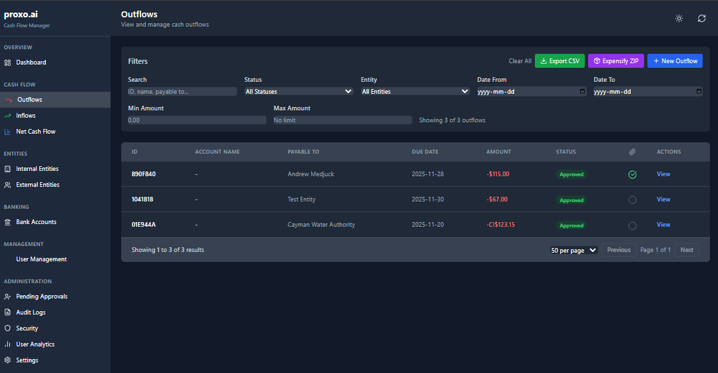Viewport: 718px width, 373px height.
Task: Click the External Entities people icon
Action: tap(7, 185)
